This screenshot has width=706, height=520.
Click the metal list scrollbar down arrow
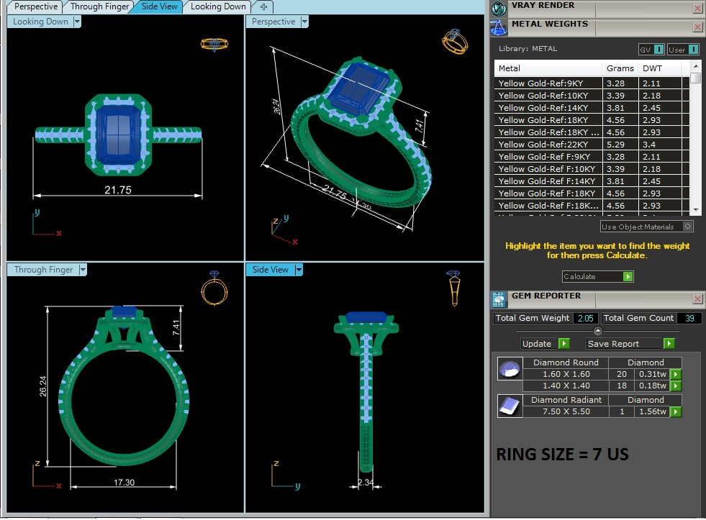click(695, 209)
